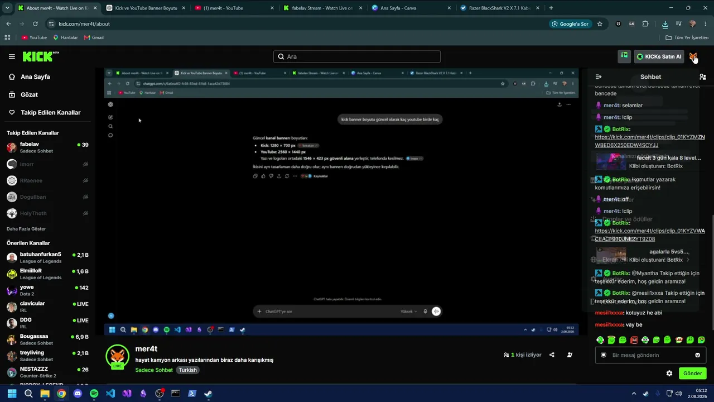Open fabelav channel in followed list

[x=47, y=147]
